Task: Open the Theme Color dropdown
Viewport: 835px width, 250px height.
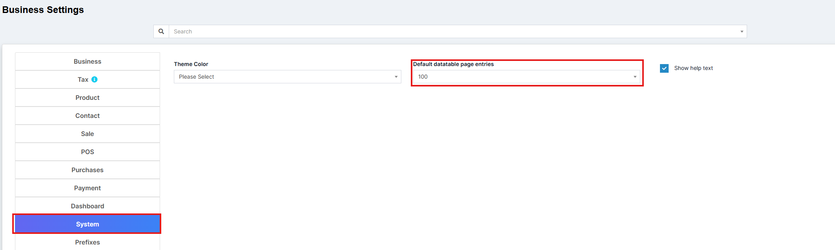Action: [287, 77]
